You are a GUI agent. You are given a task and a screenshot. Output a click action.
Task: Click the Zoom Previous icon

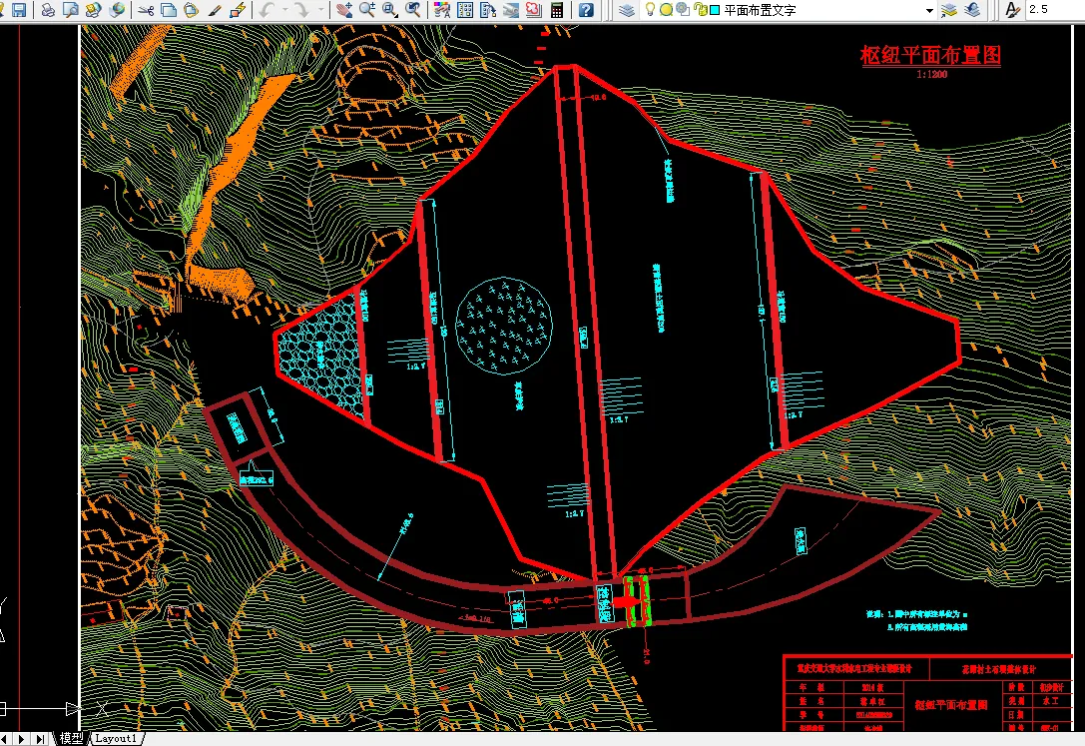[414, 10]
